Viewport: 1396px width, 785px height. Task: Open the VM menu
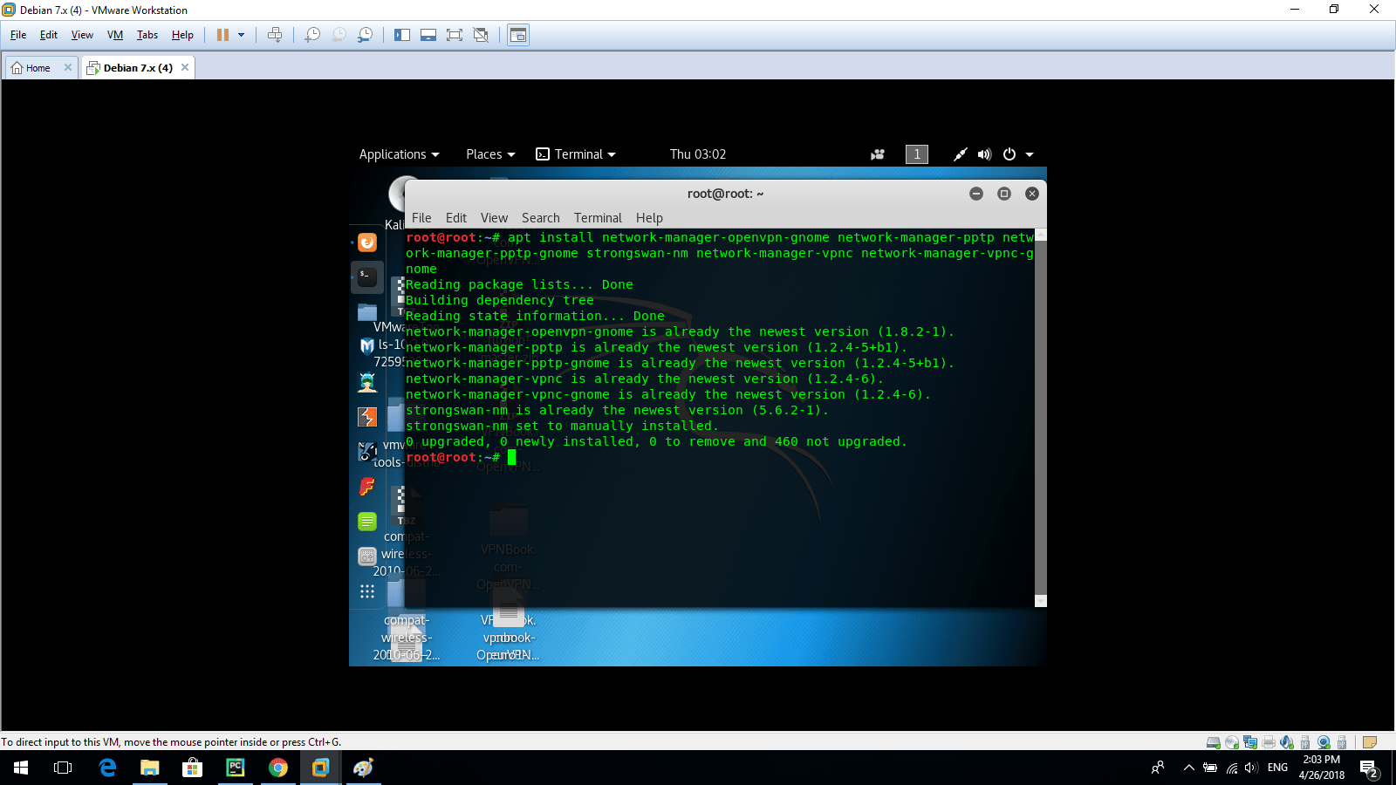[x=115, y=35]
